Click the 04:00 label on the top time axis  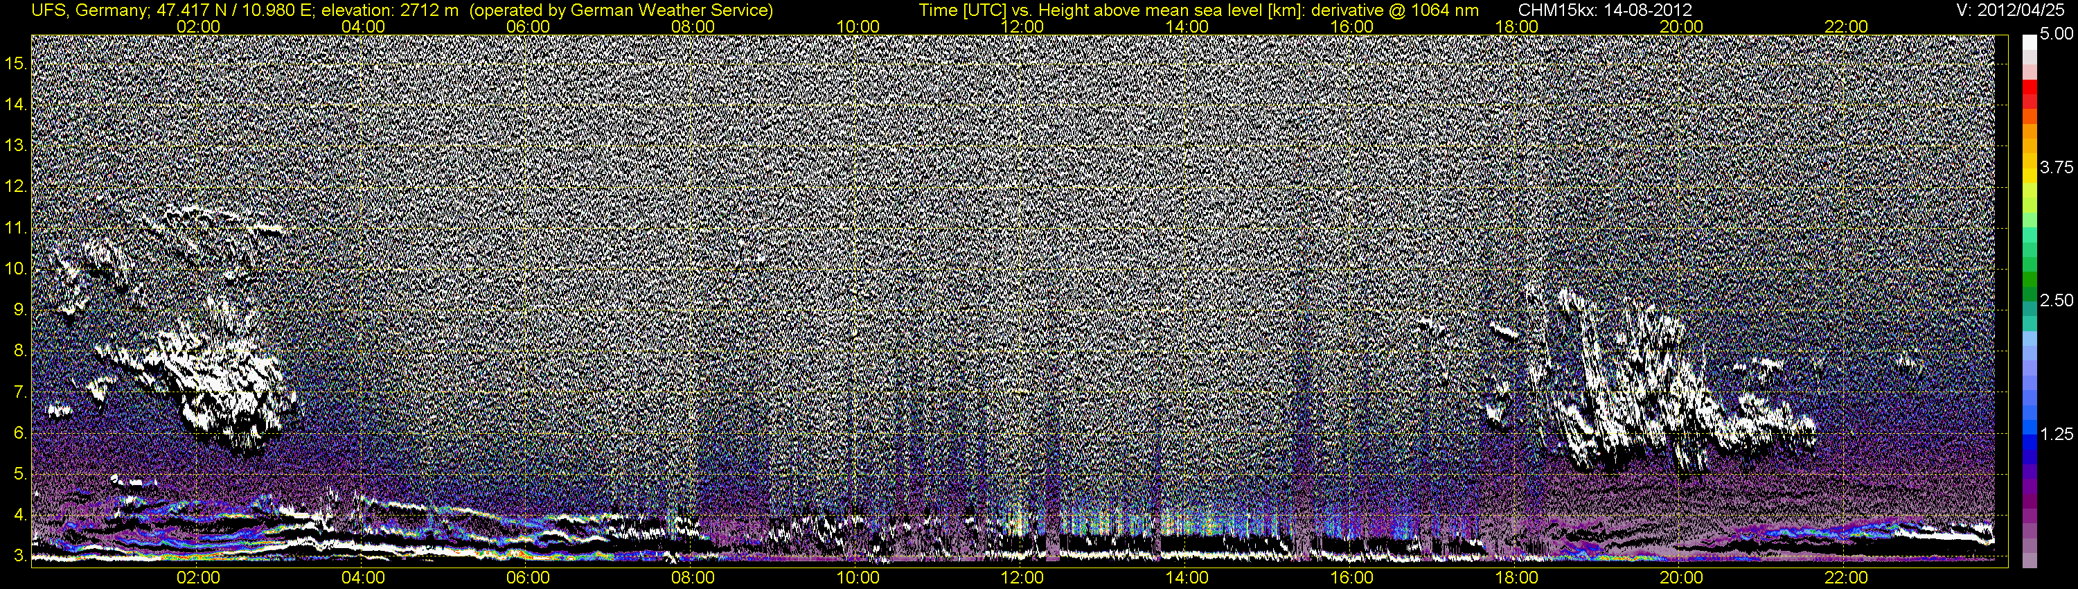click(363, 26)
